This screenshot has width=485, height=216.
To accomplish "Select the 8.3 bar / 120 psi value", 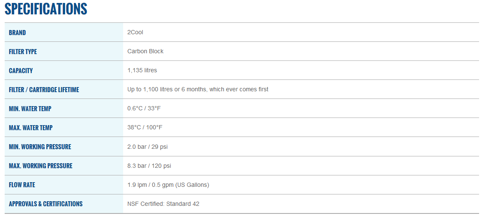I will [149, 166].
